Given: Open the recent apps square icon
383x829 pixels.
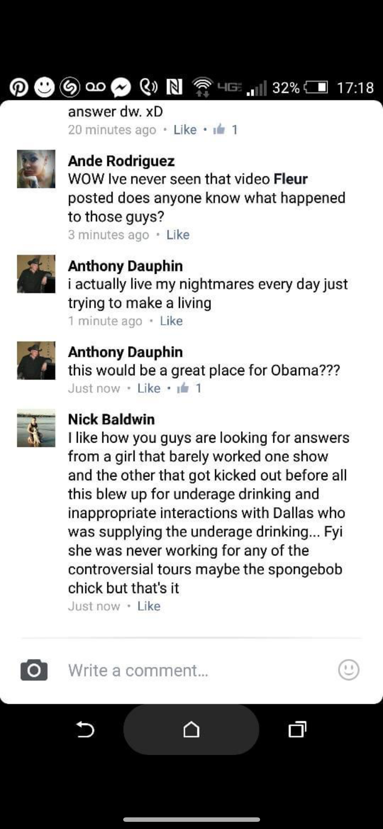Looking at the screenshot, I should click(x=297, y=729).
